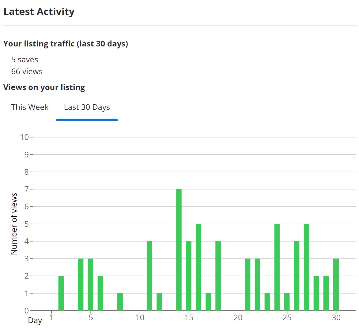The image size is (359, 331).
Task: Click the 'Day' x-axis label
Action: tap(35, 321)
